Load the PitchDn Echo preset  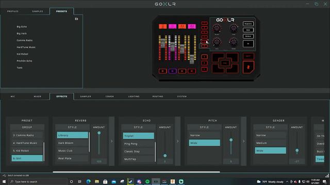coord(24,61)
